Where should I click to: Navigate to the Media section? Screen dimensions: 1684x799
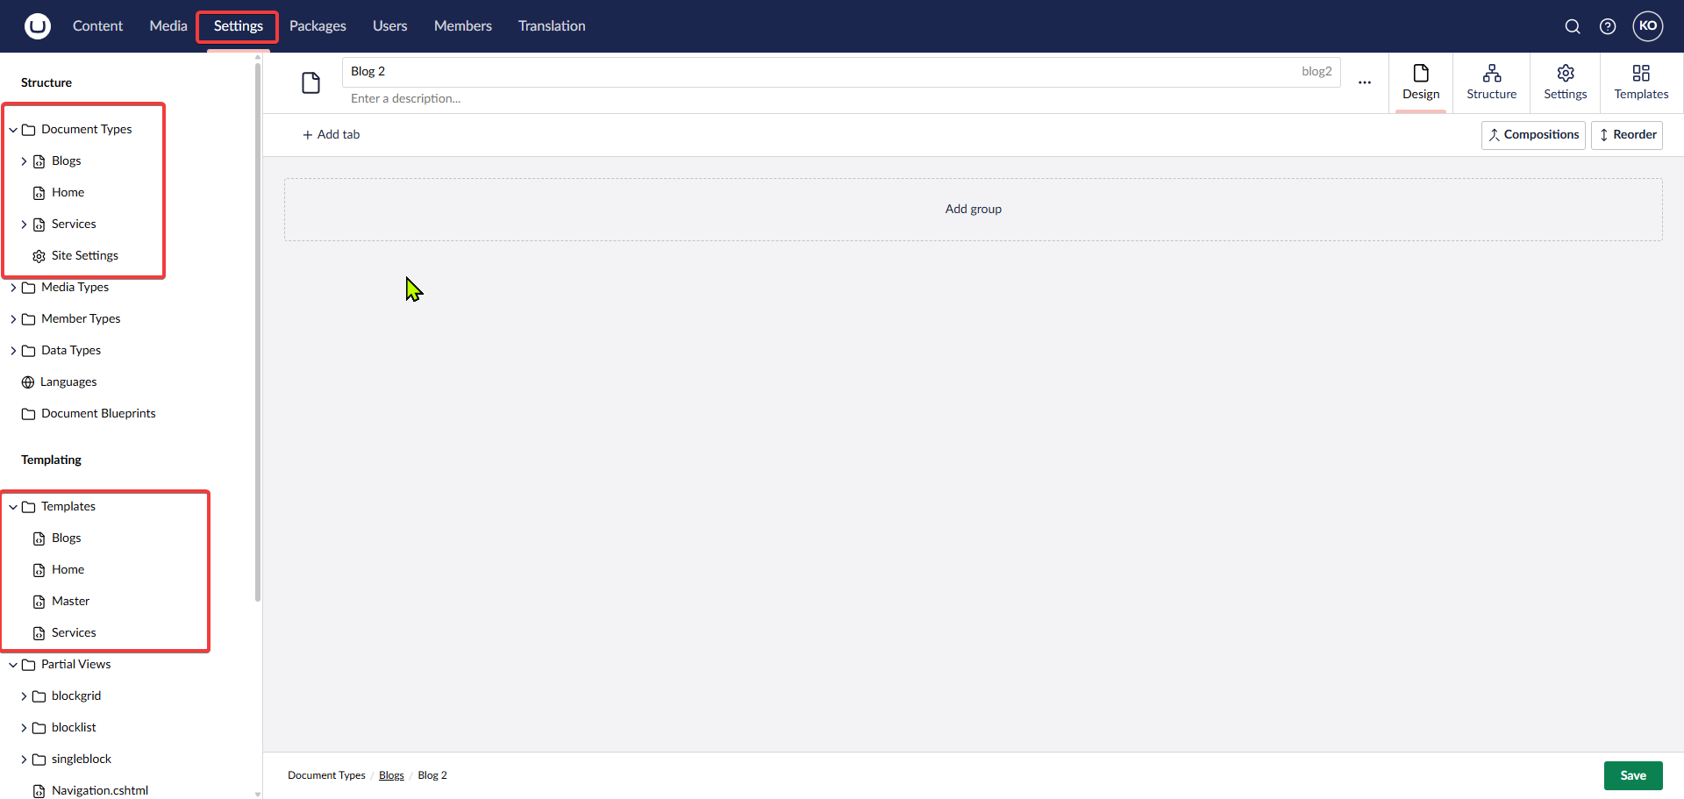pyautogui.click(x=168, y=26)
